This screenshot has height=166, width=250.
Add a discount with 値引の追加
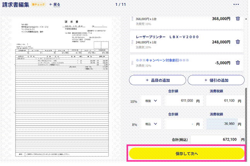216,80
